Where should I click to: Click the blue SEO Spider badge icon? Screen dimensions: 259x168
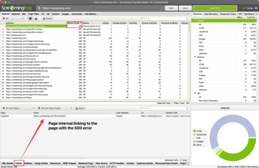(x=256, y=8)
